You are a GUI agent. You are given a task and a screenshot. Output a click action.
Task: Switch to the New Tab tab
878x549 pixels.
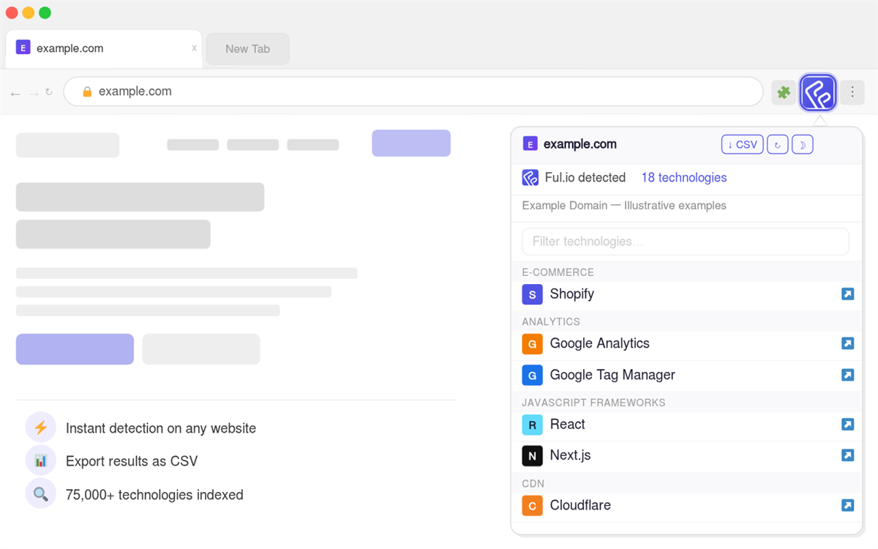247,49
